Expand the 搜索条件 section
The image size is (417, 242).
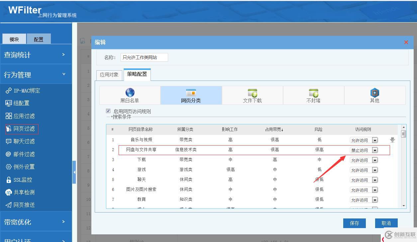click(x=121, y=117)
